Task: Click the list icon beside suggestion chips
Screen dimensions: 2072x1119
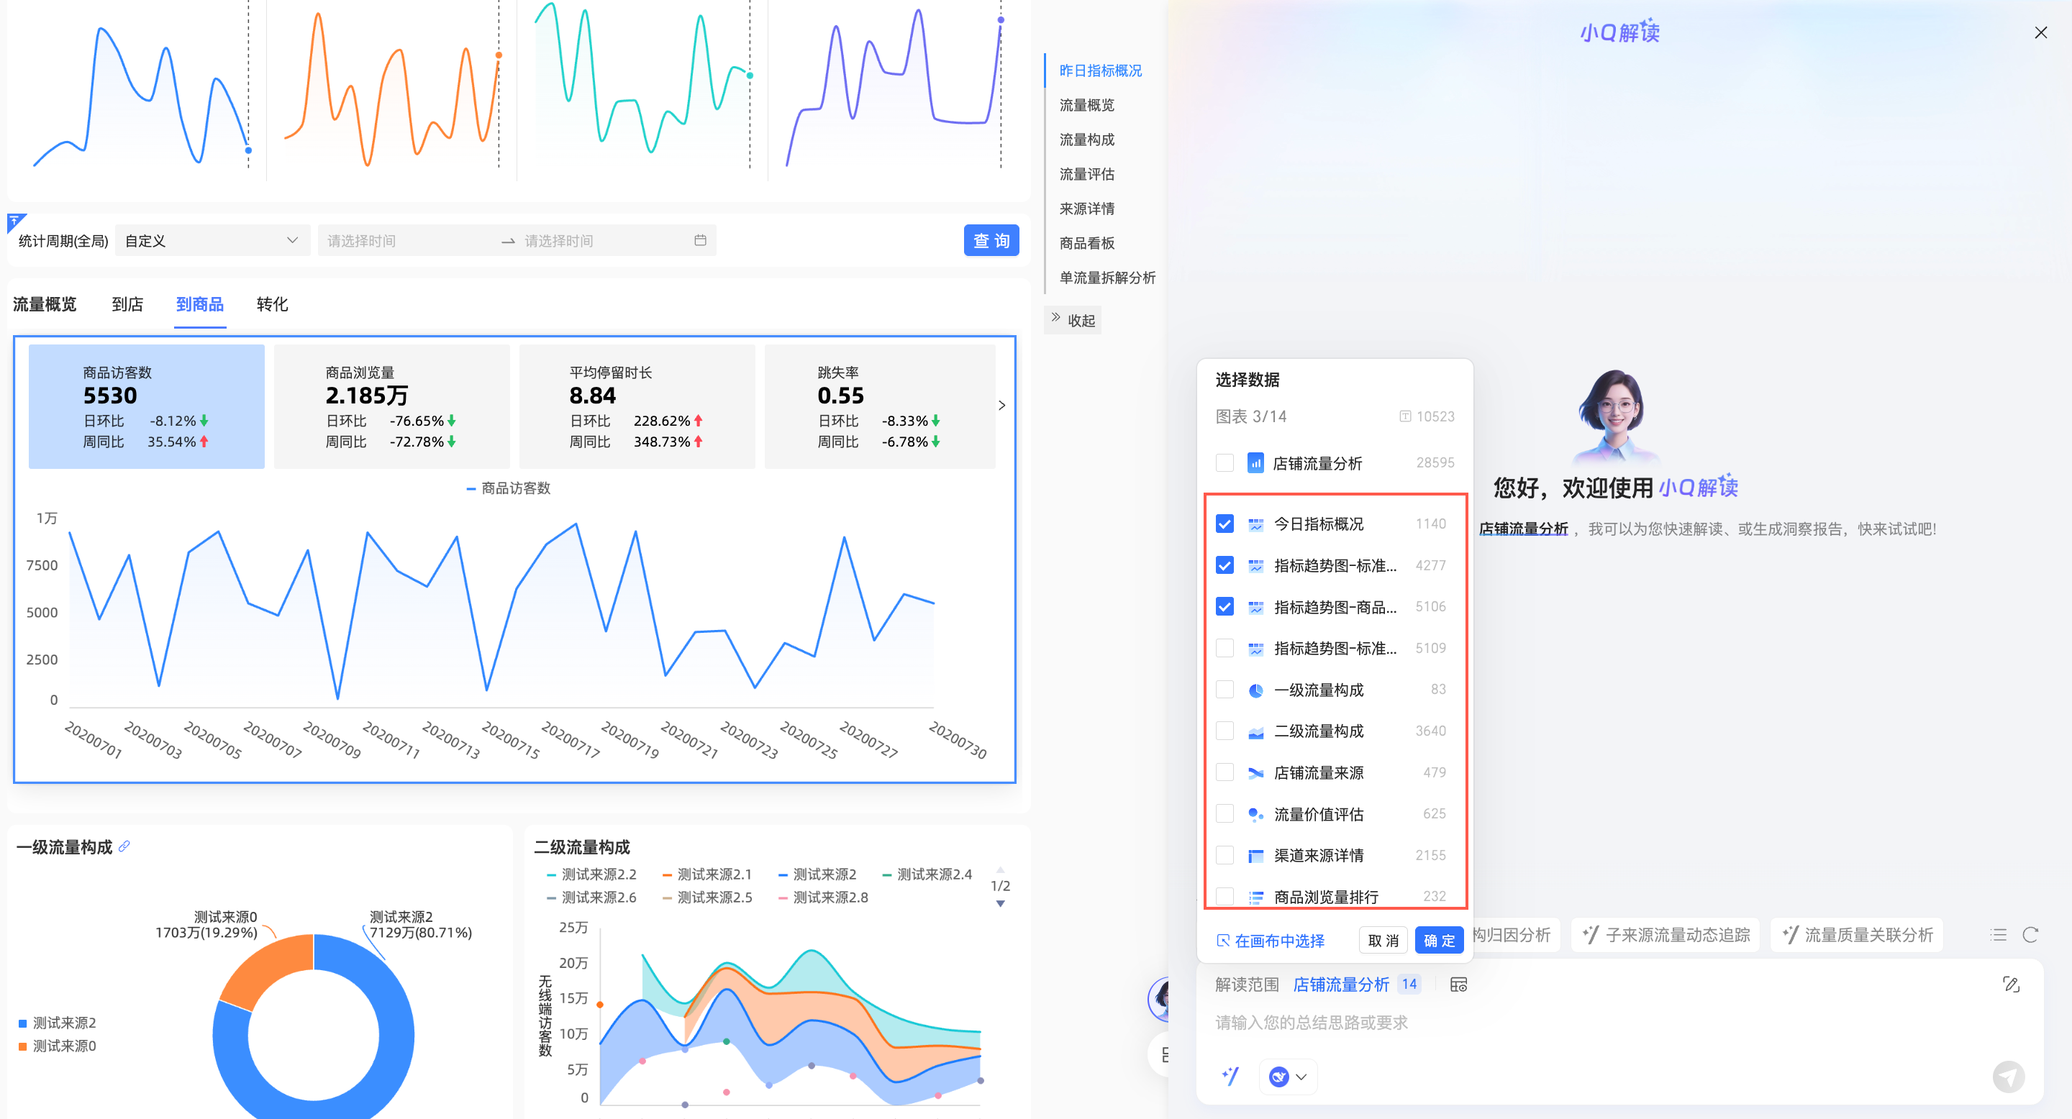Action: [x=1998, y=935]
